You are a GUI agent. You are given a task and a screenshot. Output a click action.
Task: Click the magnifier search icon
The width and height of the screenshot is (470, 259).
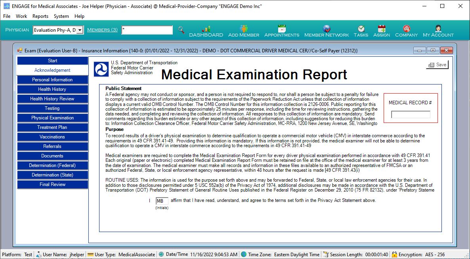tap(182, 30)
